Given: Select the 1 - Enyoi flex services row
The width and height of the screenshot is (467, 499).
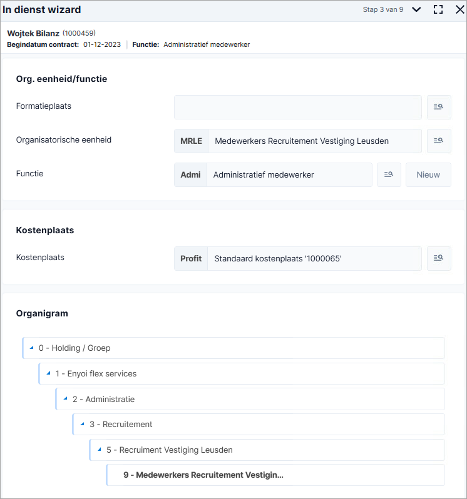Looking at the screenshot, I should [x=242, y=373].
